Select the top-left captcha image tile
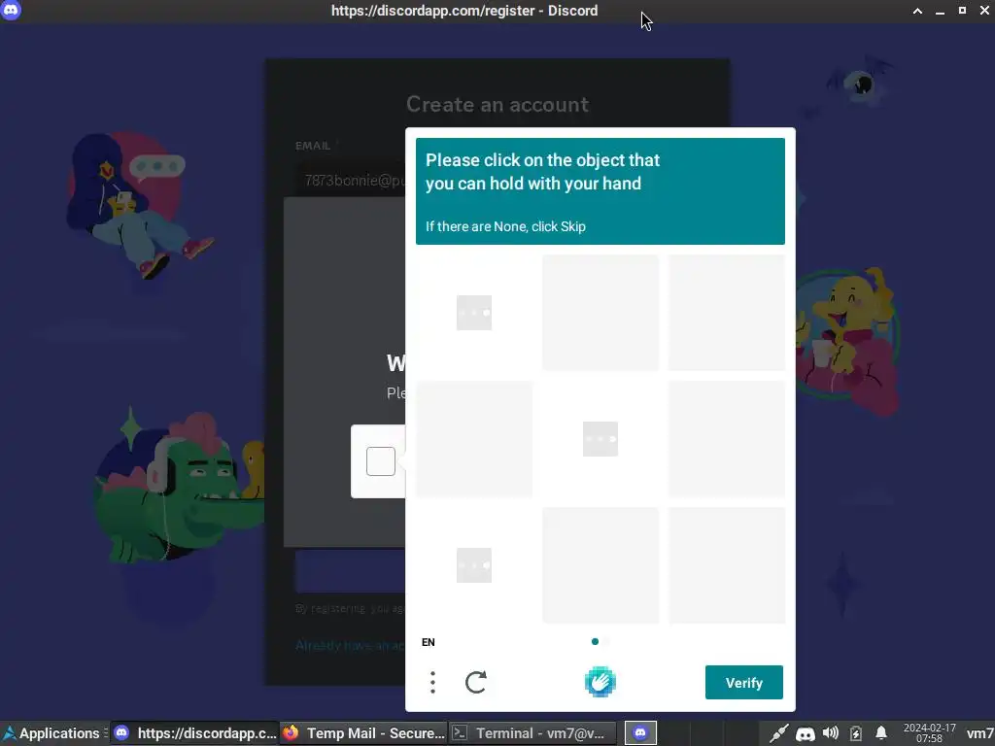995x746 pixels. click(474, 313)
